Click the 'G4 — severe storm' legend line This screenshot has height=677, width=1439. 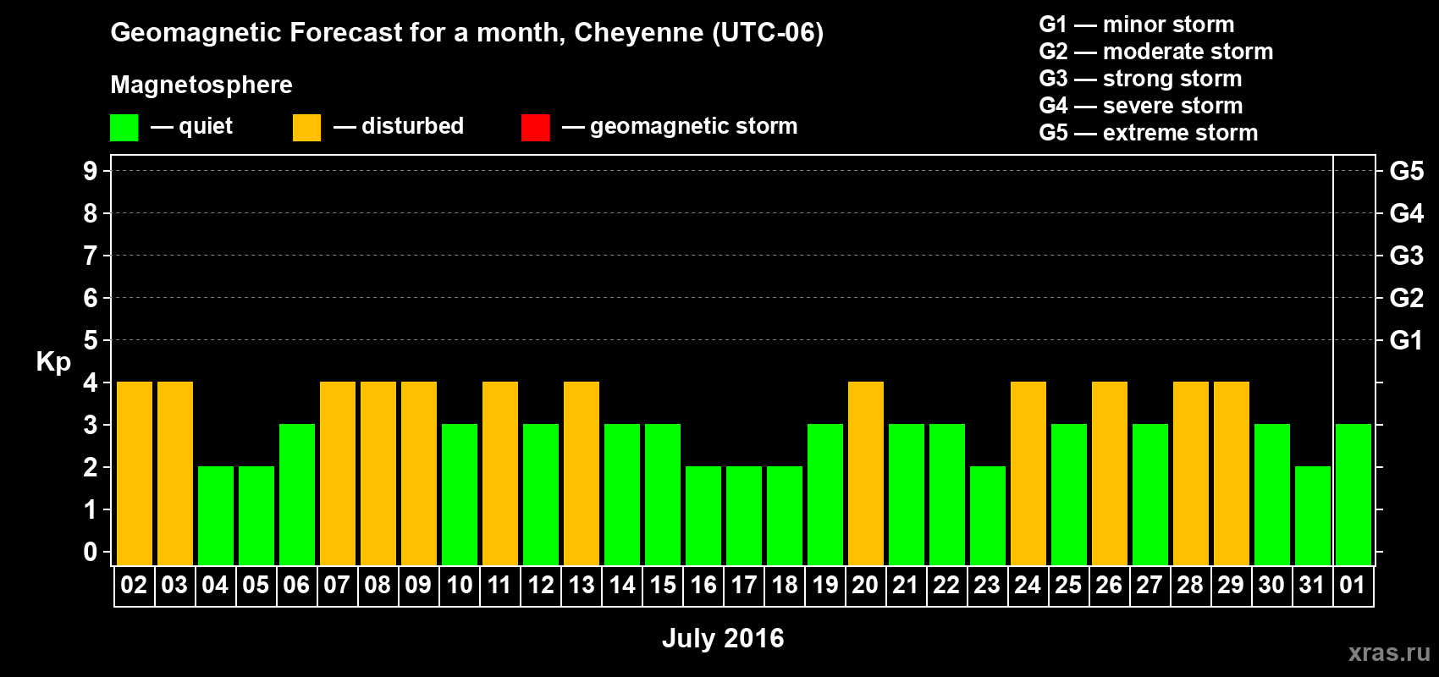[1140, 106]
